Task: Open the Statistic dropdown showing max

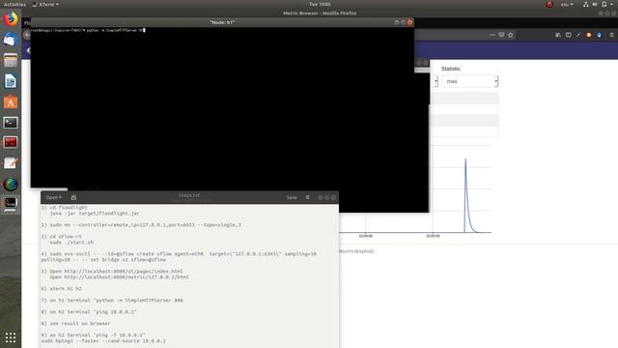Action: [x=470, y=81]
